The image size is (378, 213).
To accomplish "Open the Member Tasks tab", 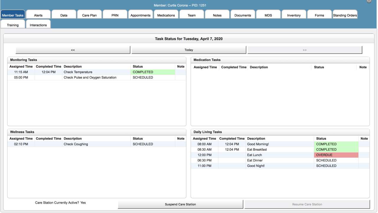I will 13,15.
